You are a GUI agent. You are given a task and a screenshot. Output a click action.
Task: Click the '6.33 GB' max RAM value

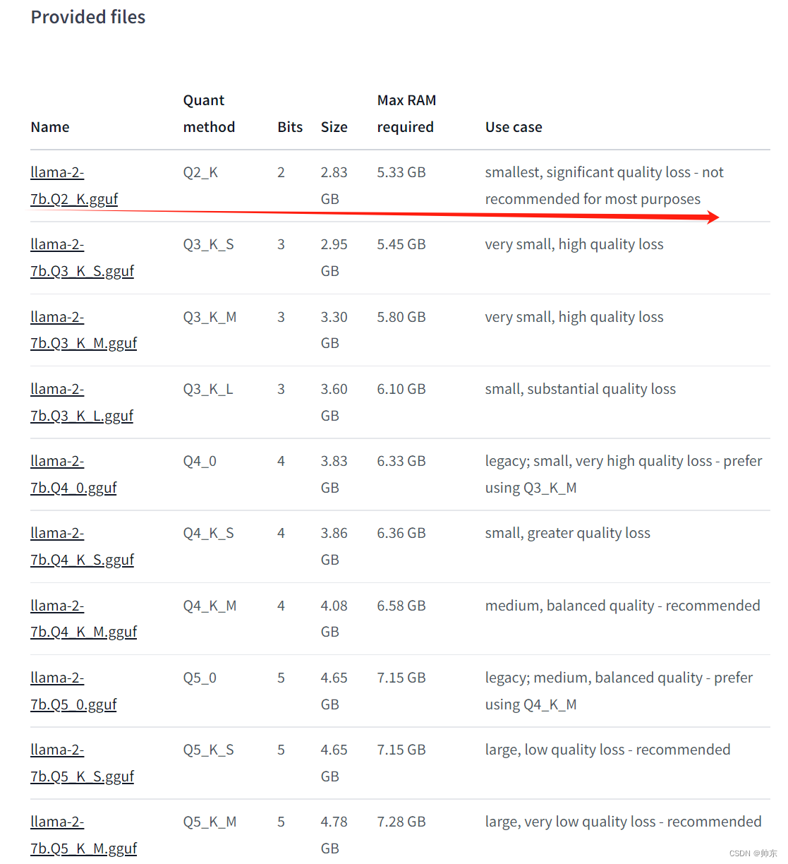[401, 461]
